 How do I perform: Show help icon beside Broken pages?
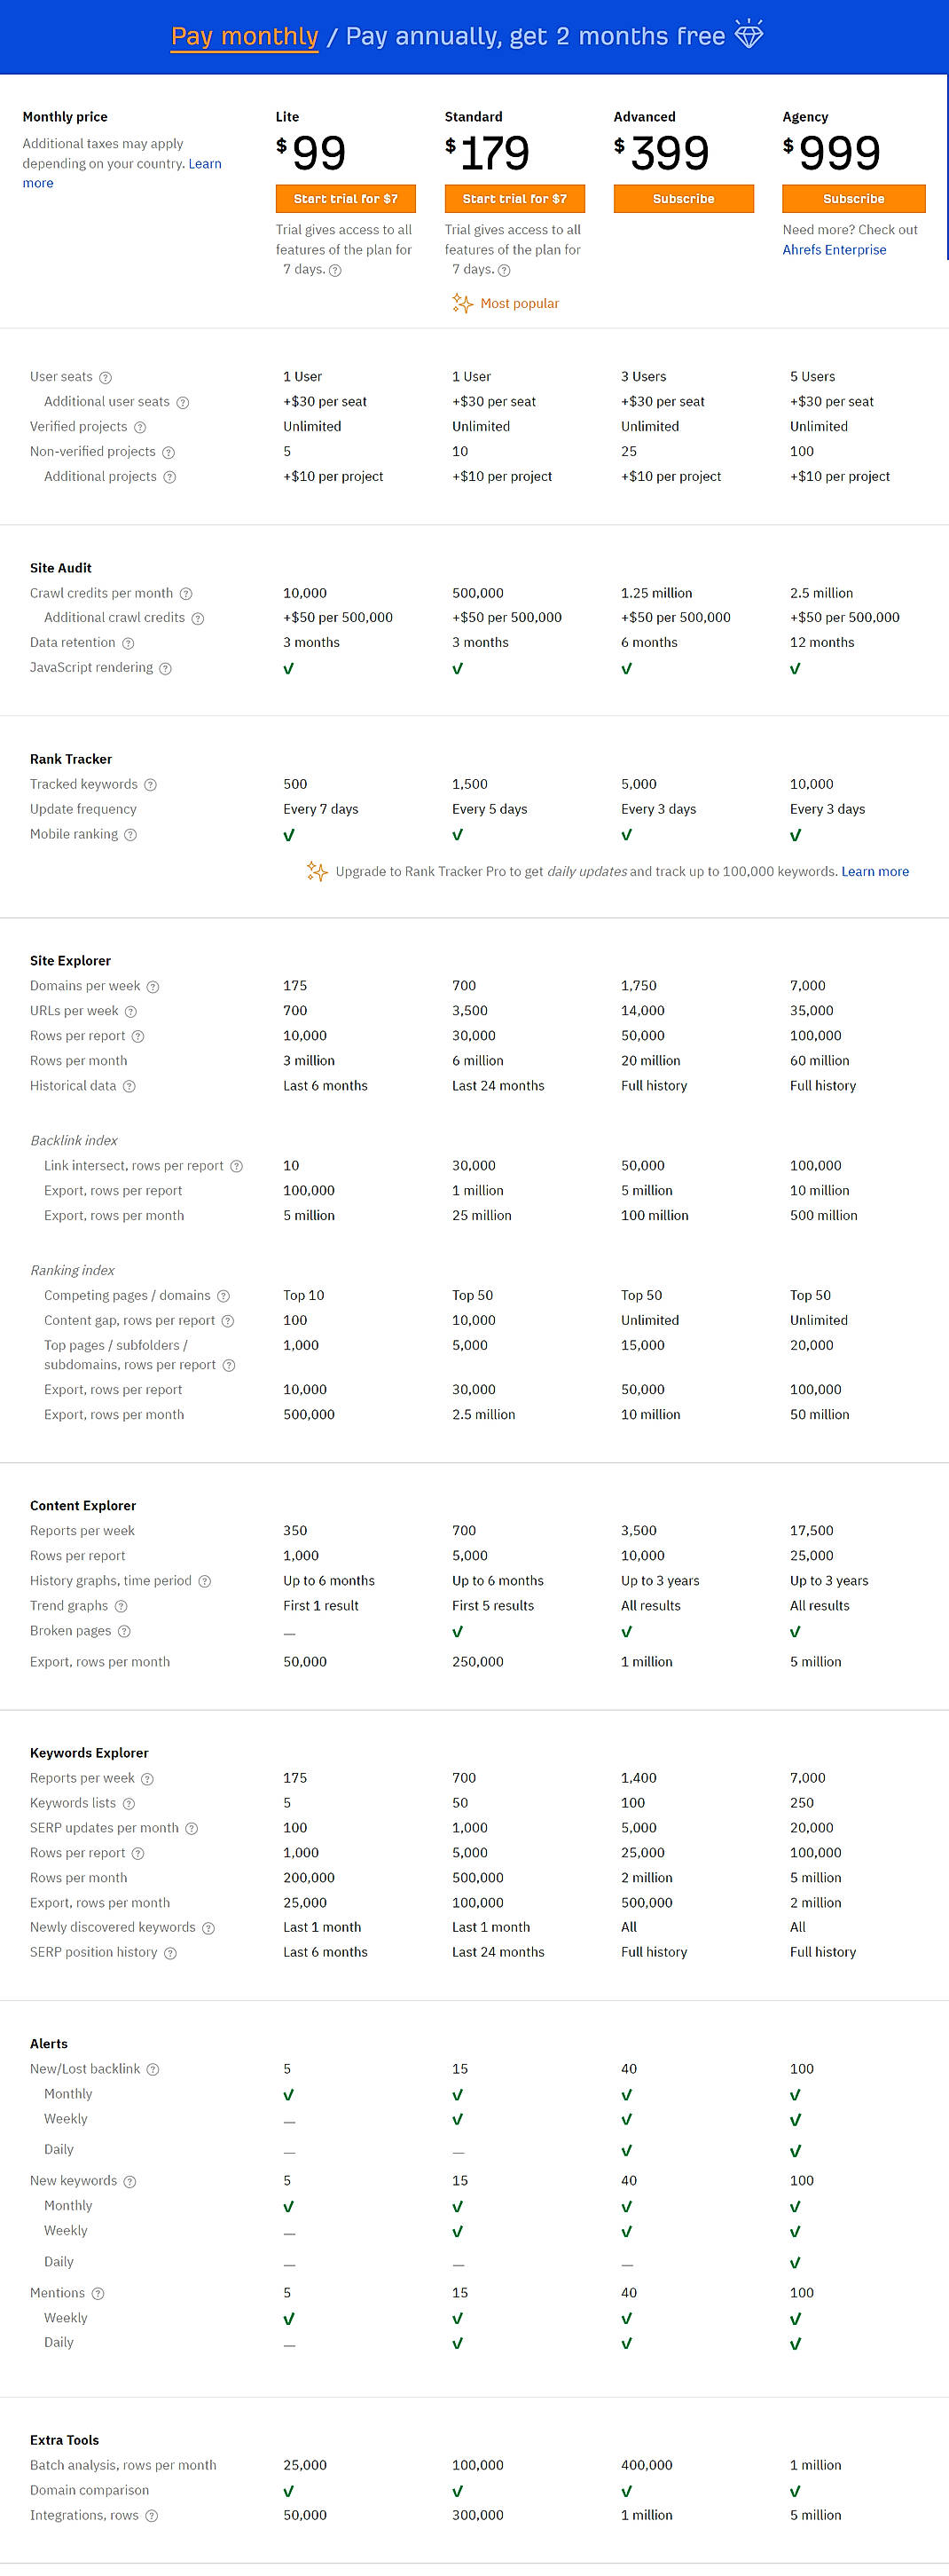pyautogui.click(x=124, y=1632)
